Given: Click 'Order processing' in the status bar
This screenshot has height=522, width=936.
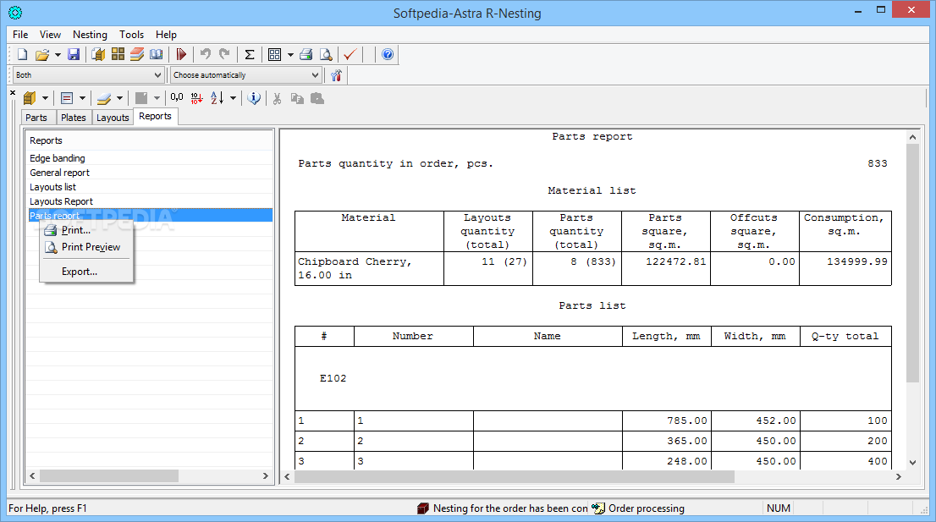Looking at the screenshot, I should [x=647, y=508].
